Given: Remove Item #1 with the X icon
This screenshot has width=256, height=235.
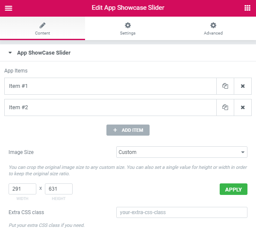Looking at the screenshot, I should click(243, 86).
